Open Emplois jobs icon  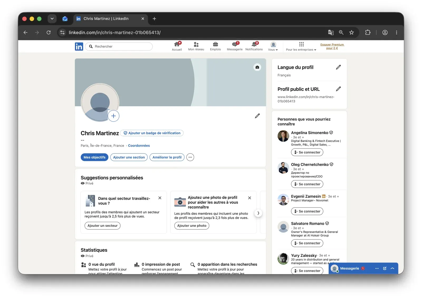(x=215, y=46)
